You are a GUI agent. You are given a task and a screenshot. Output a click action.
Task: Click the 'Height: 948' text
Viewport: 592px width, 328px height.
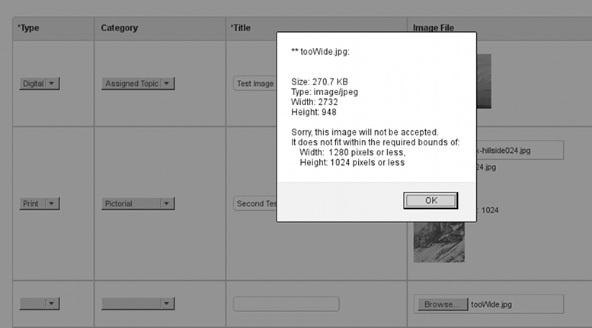pos(314,112)
